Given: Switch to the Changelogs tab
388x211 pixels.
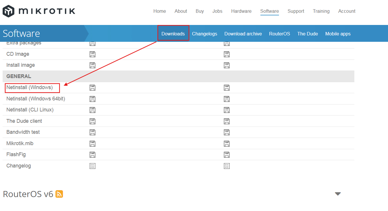Looking at the screenshot, I should (x=205, y=34).
